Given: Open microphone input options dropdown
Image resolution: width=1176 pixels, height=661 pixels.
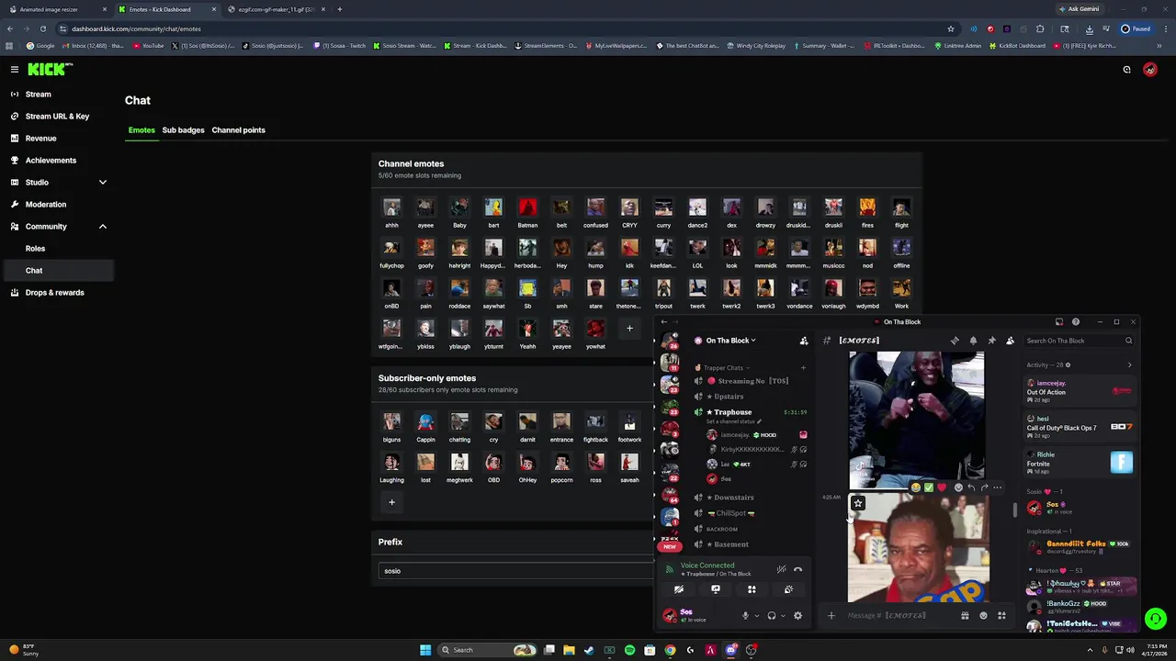Looking at the screenshot, I should pos(756,616).
